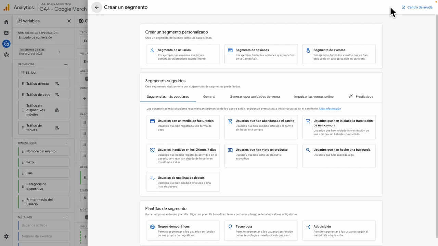Open Centro de ayuda link
438x246 pixels.
417,7
